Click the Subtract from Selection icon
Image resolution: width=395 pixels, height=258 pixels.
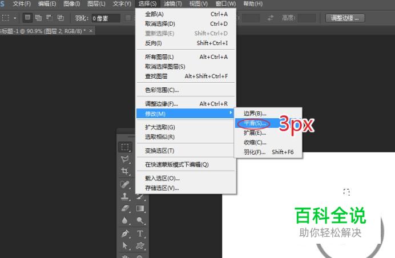pos(49,18)
